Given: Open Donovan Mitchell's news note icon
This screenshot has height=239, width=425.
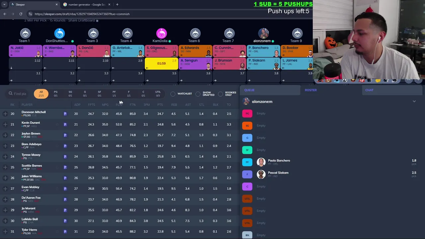Looking at the screenshot, I should [x=65, y=114].
